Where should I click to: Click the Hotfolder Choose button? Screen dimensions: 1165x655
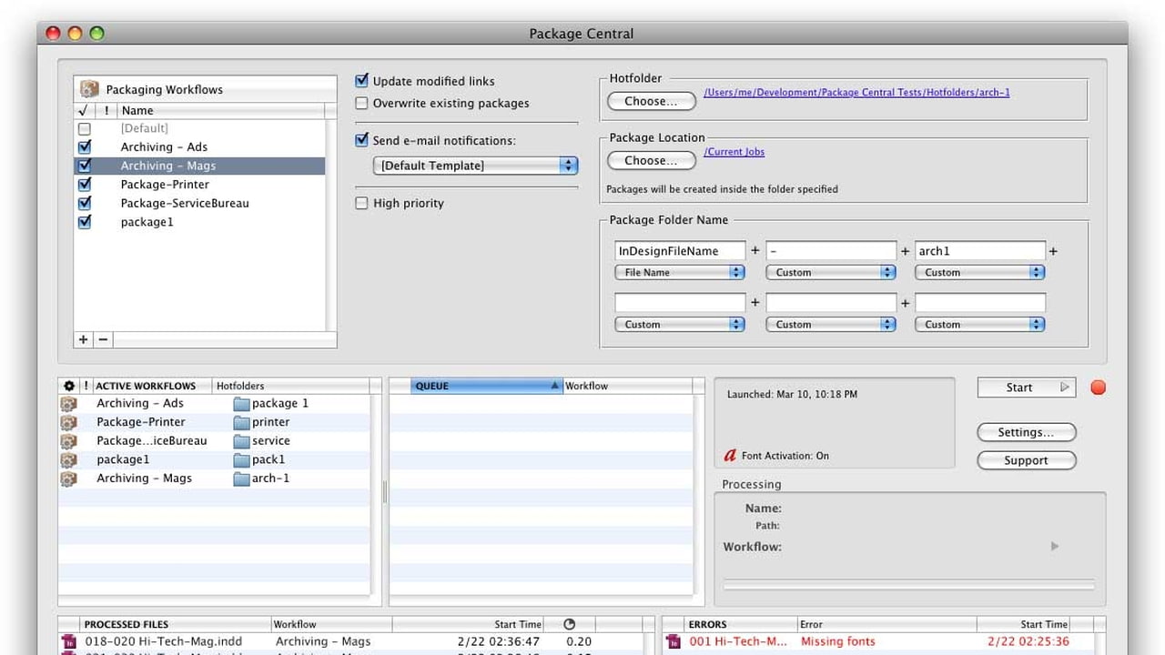[652, 101]
